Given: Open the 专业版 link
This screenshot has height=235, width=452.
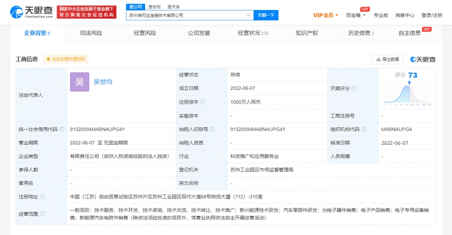Looking at the screenshot, I should point(381,15).
